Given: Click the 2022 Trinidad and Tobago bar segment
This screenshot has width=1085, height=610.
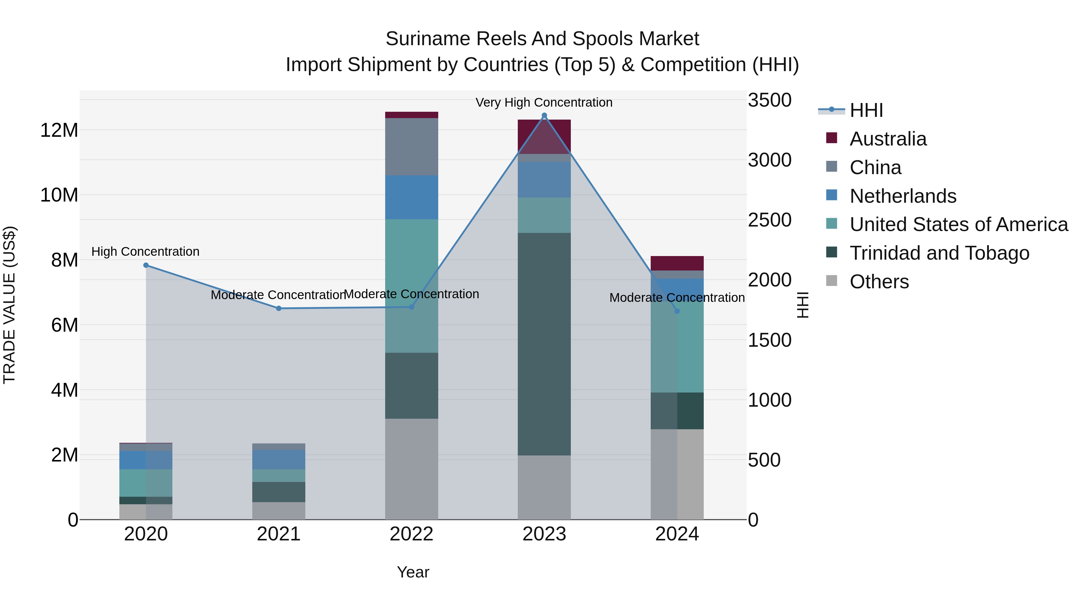Looking at the screenshot, I should click(411, 386).
